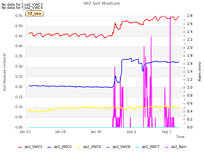204x153 pixels.
Task: Click the cyan sp2_VWC7 legend swatch
Action: [x=137, y=147]
